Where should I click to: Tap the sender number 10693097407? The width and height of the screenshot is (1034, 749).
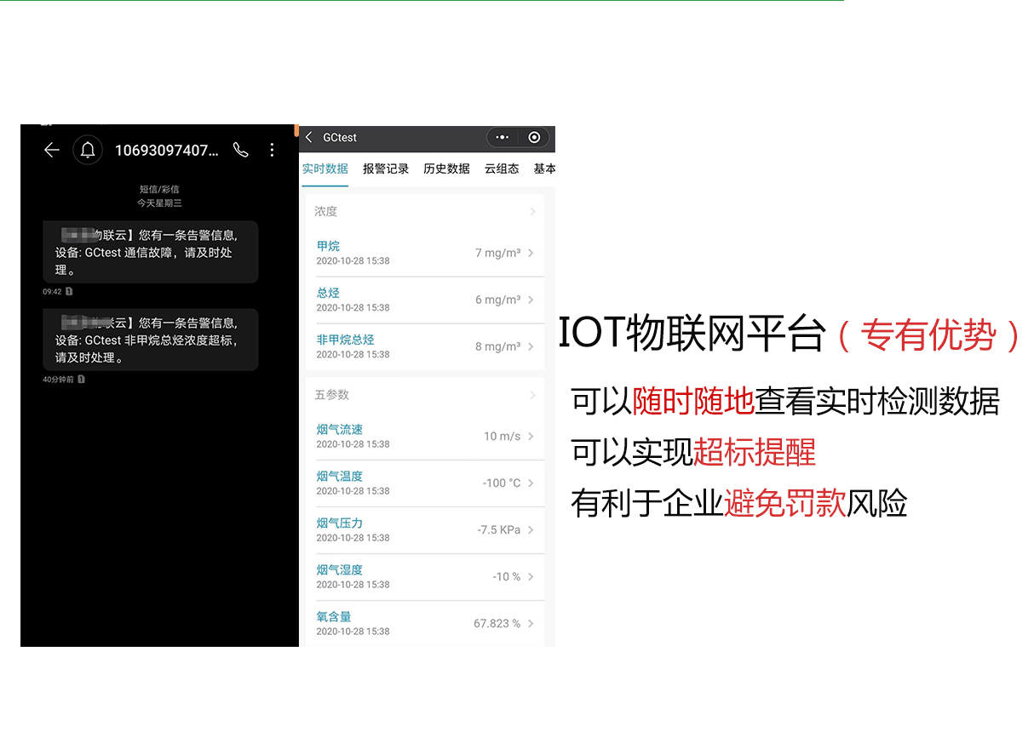pos(167,150)
